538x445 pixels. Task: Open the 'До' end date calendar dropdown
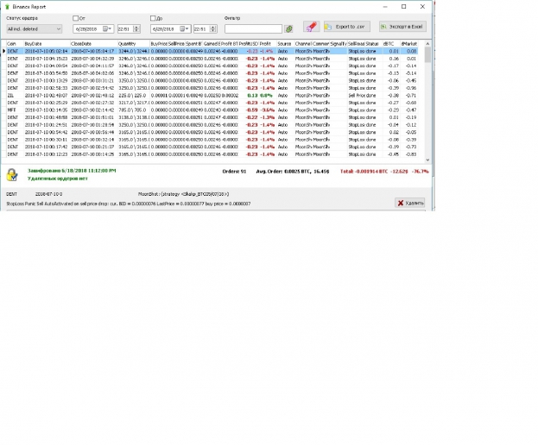[184, 29]
